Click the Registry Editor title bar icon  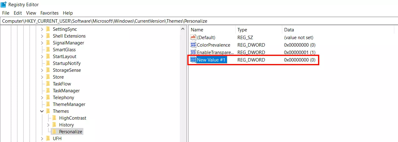pos(4,5)
